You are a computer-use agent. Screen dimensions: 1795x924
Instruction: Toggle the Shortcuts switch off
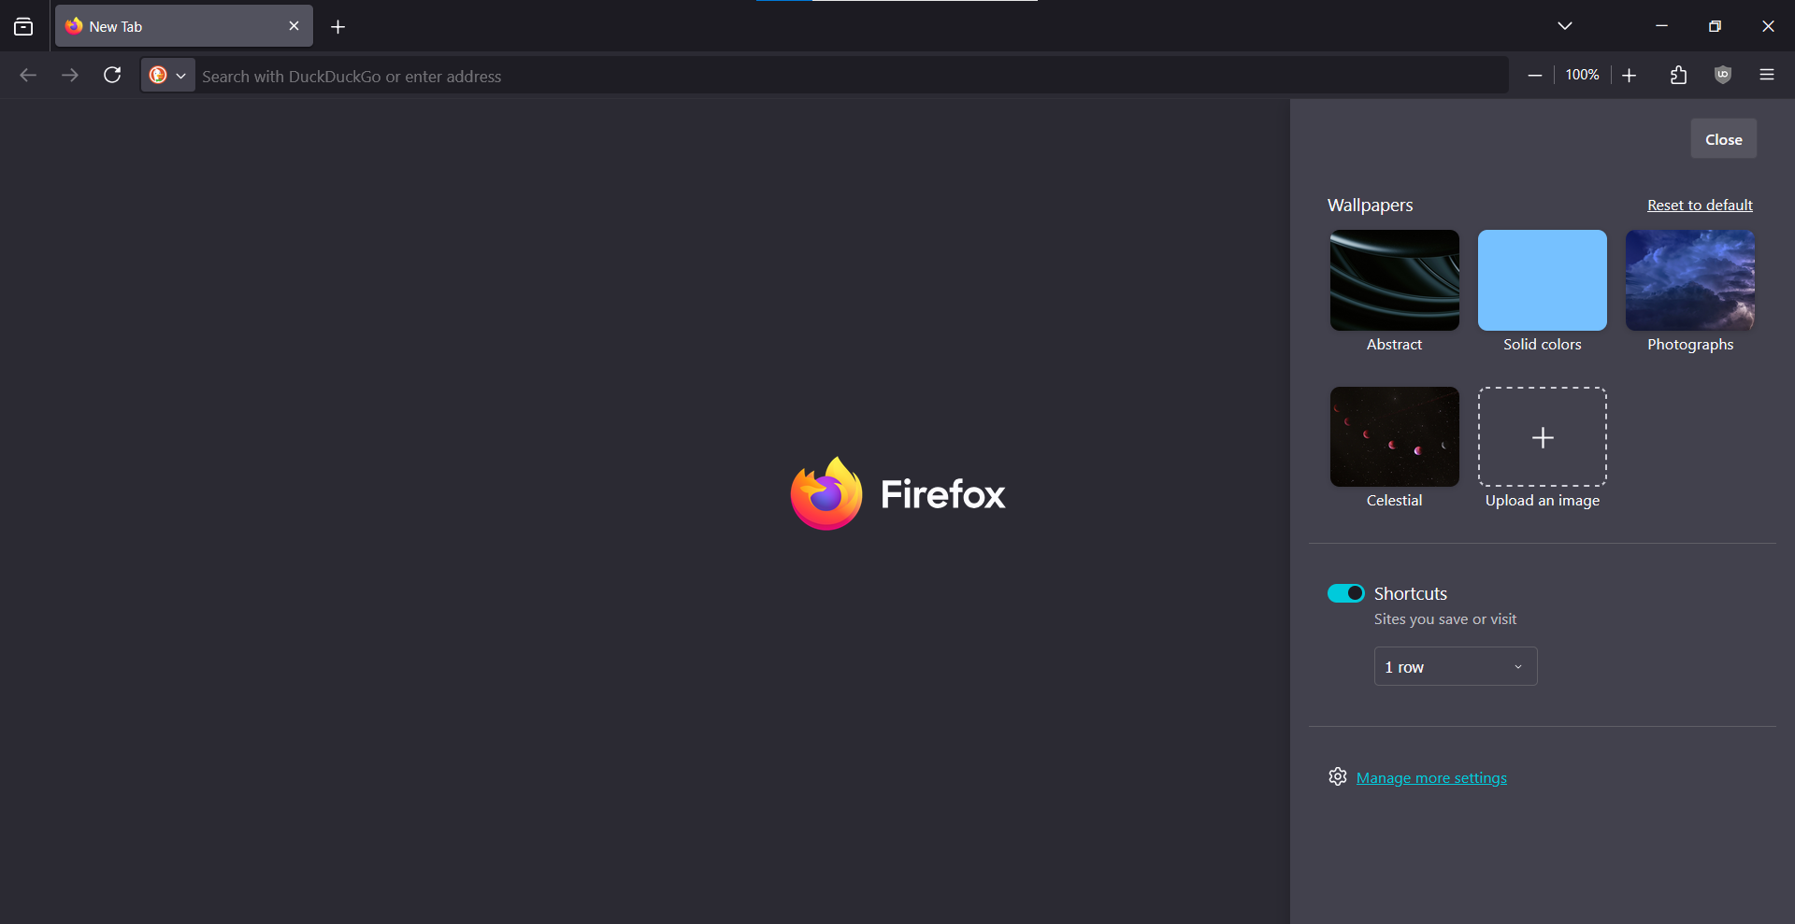[x=1346, y=593]
